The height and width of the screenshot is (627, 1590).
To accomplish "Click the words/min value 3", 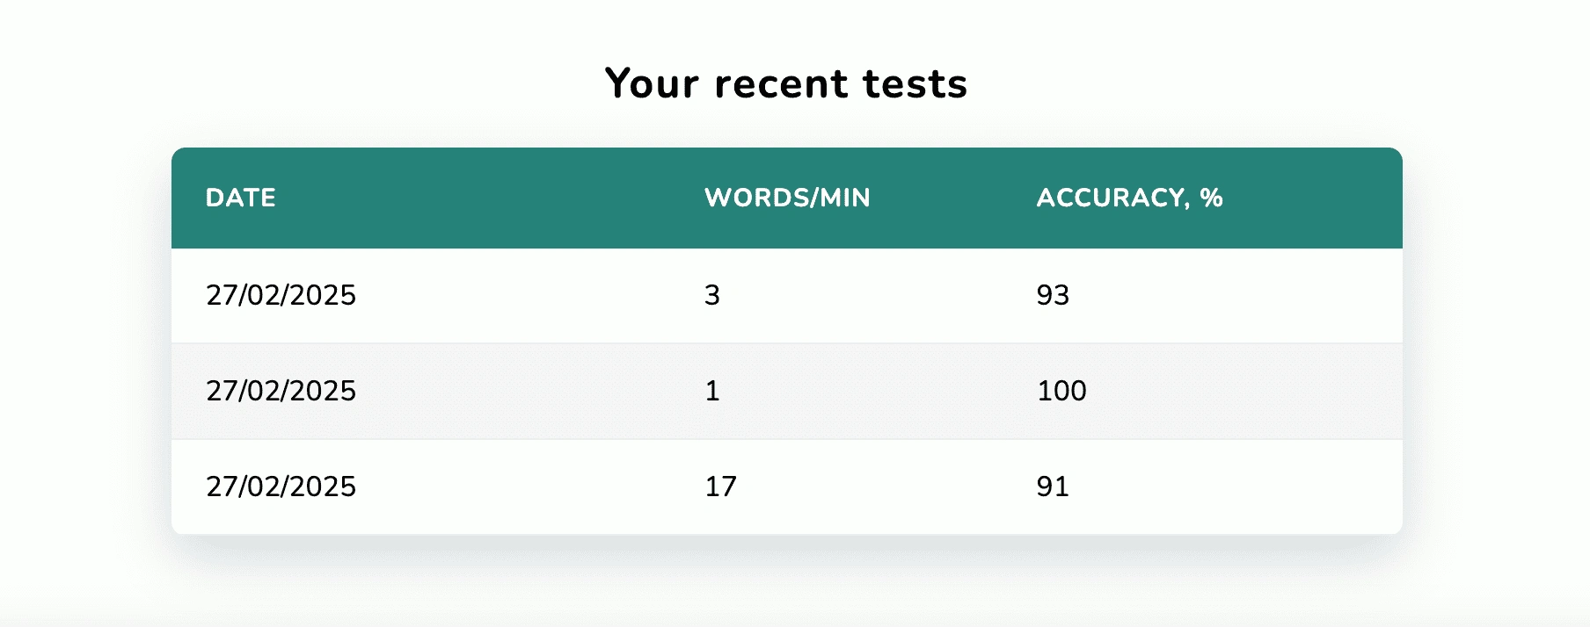I will pos(712,295).
